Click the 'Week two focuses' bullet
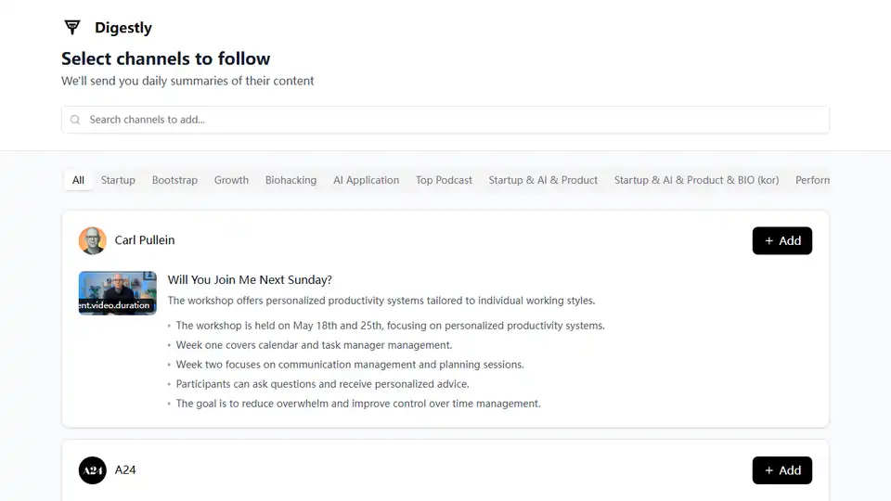The width and height of the screenshot is (891, 501). point(350,365)
